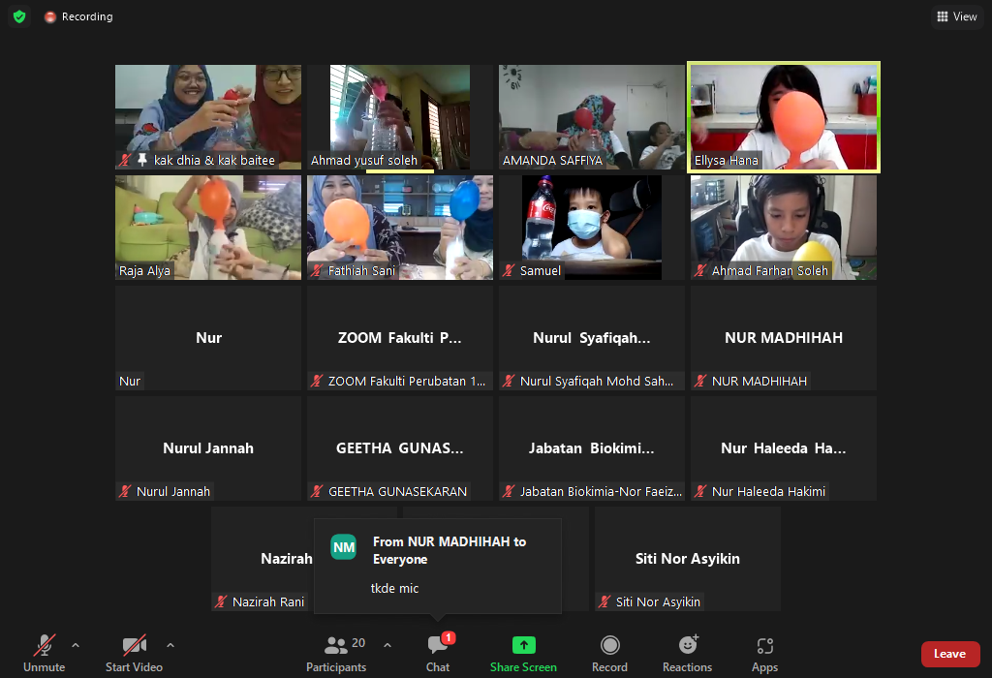This screenshot has height=678, width=992.
Task: Expand the arrow next to Participants
Action: 387,645
